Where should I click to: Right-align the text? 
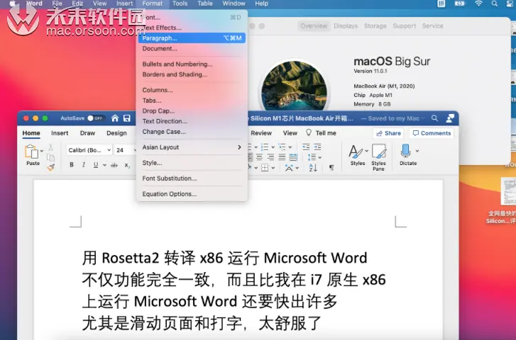[x=270, y=157]
